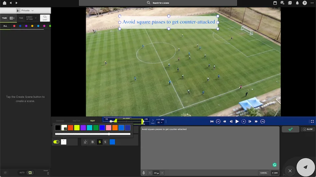This screenshot has width=316, height=177.
Task: Switch to the SKETCH tab
Action: (x=76, y=121)
